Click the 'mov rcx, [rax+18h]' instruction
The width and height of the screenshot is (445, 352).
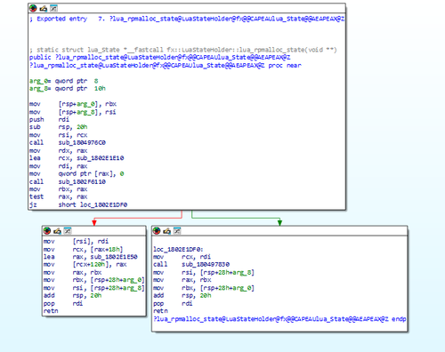83,249
